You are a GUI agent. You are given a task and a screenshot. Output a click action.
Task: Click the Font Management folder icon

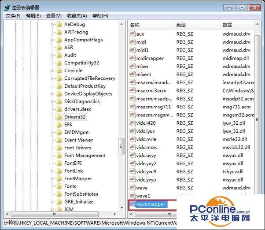tap(59, 155)
